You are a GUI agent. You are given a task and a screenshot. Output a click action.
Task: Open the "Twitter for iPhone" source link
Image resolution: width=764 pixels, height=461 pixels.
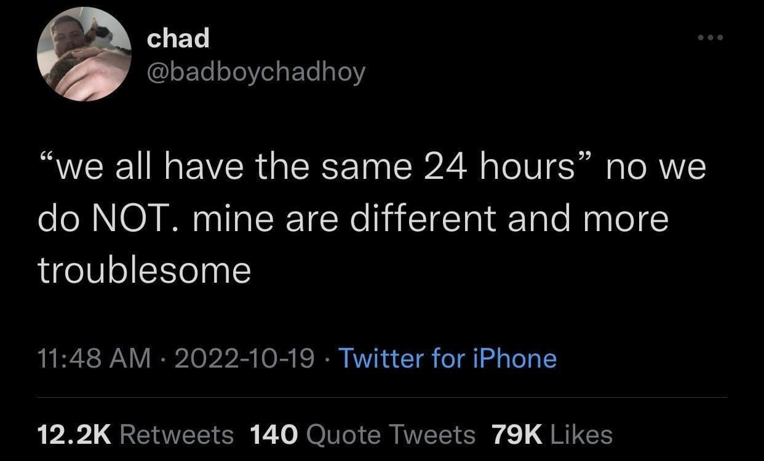tap(447, 358)
